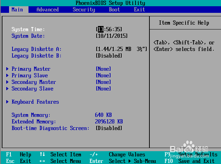Open the Primary Master submenu label
This screenshot has width=221, height=164.
pyautogui.click(x=31, y=69)
